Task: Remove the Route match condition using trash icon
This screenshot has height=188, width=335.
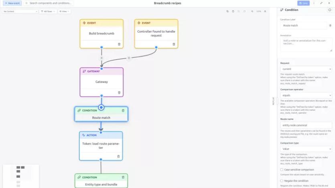Action: 123,111
